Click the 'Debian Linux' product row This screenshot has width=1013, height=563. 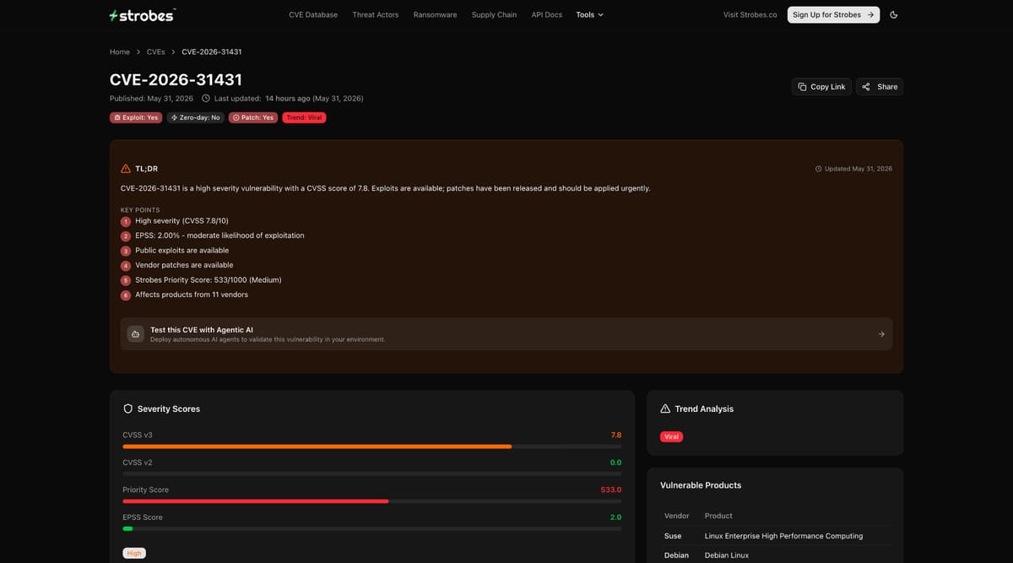click(775, 555)
